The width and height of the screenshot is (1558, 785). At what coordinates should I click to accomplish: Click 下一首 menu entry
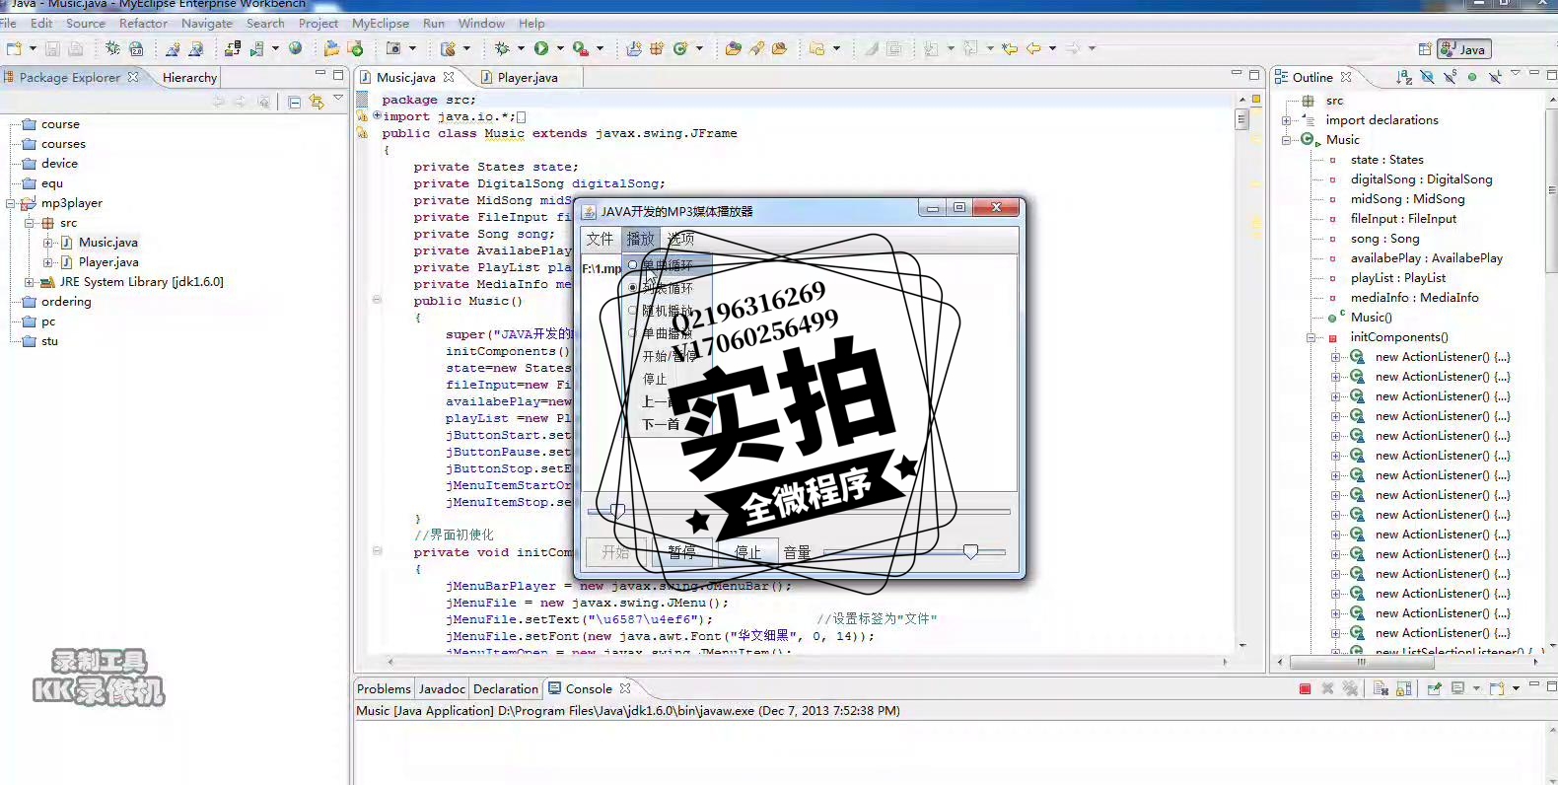(661, 424)
